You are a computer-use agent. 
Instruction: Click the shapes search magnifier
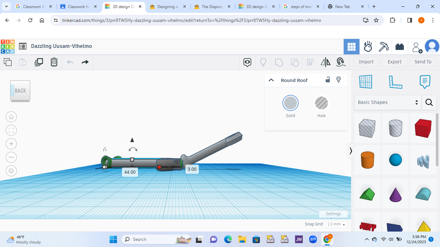click(429, 102)
